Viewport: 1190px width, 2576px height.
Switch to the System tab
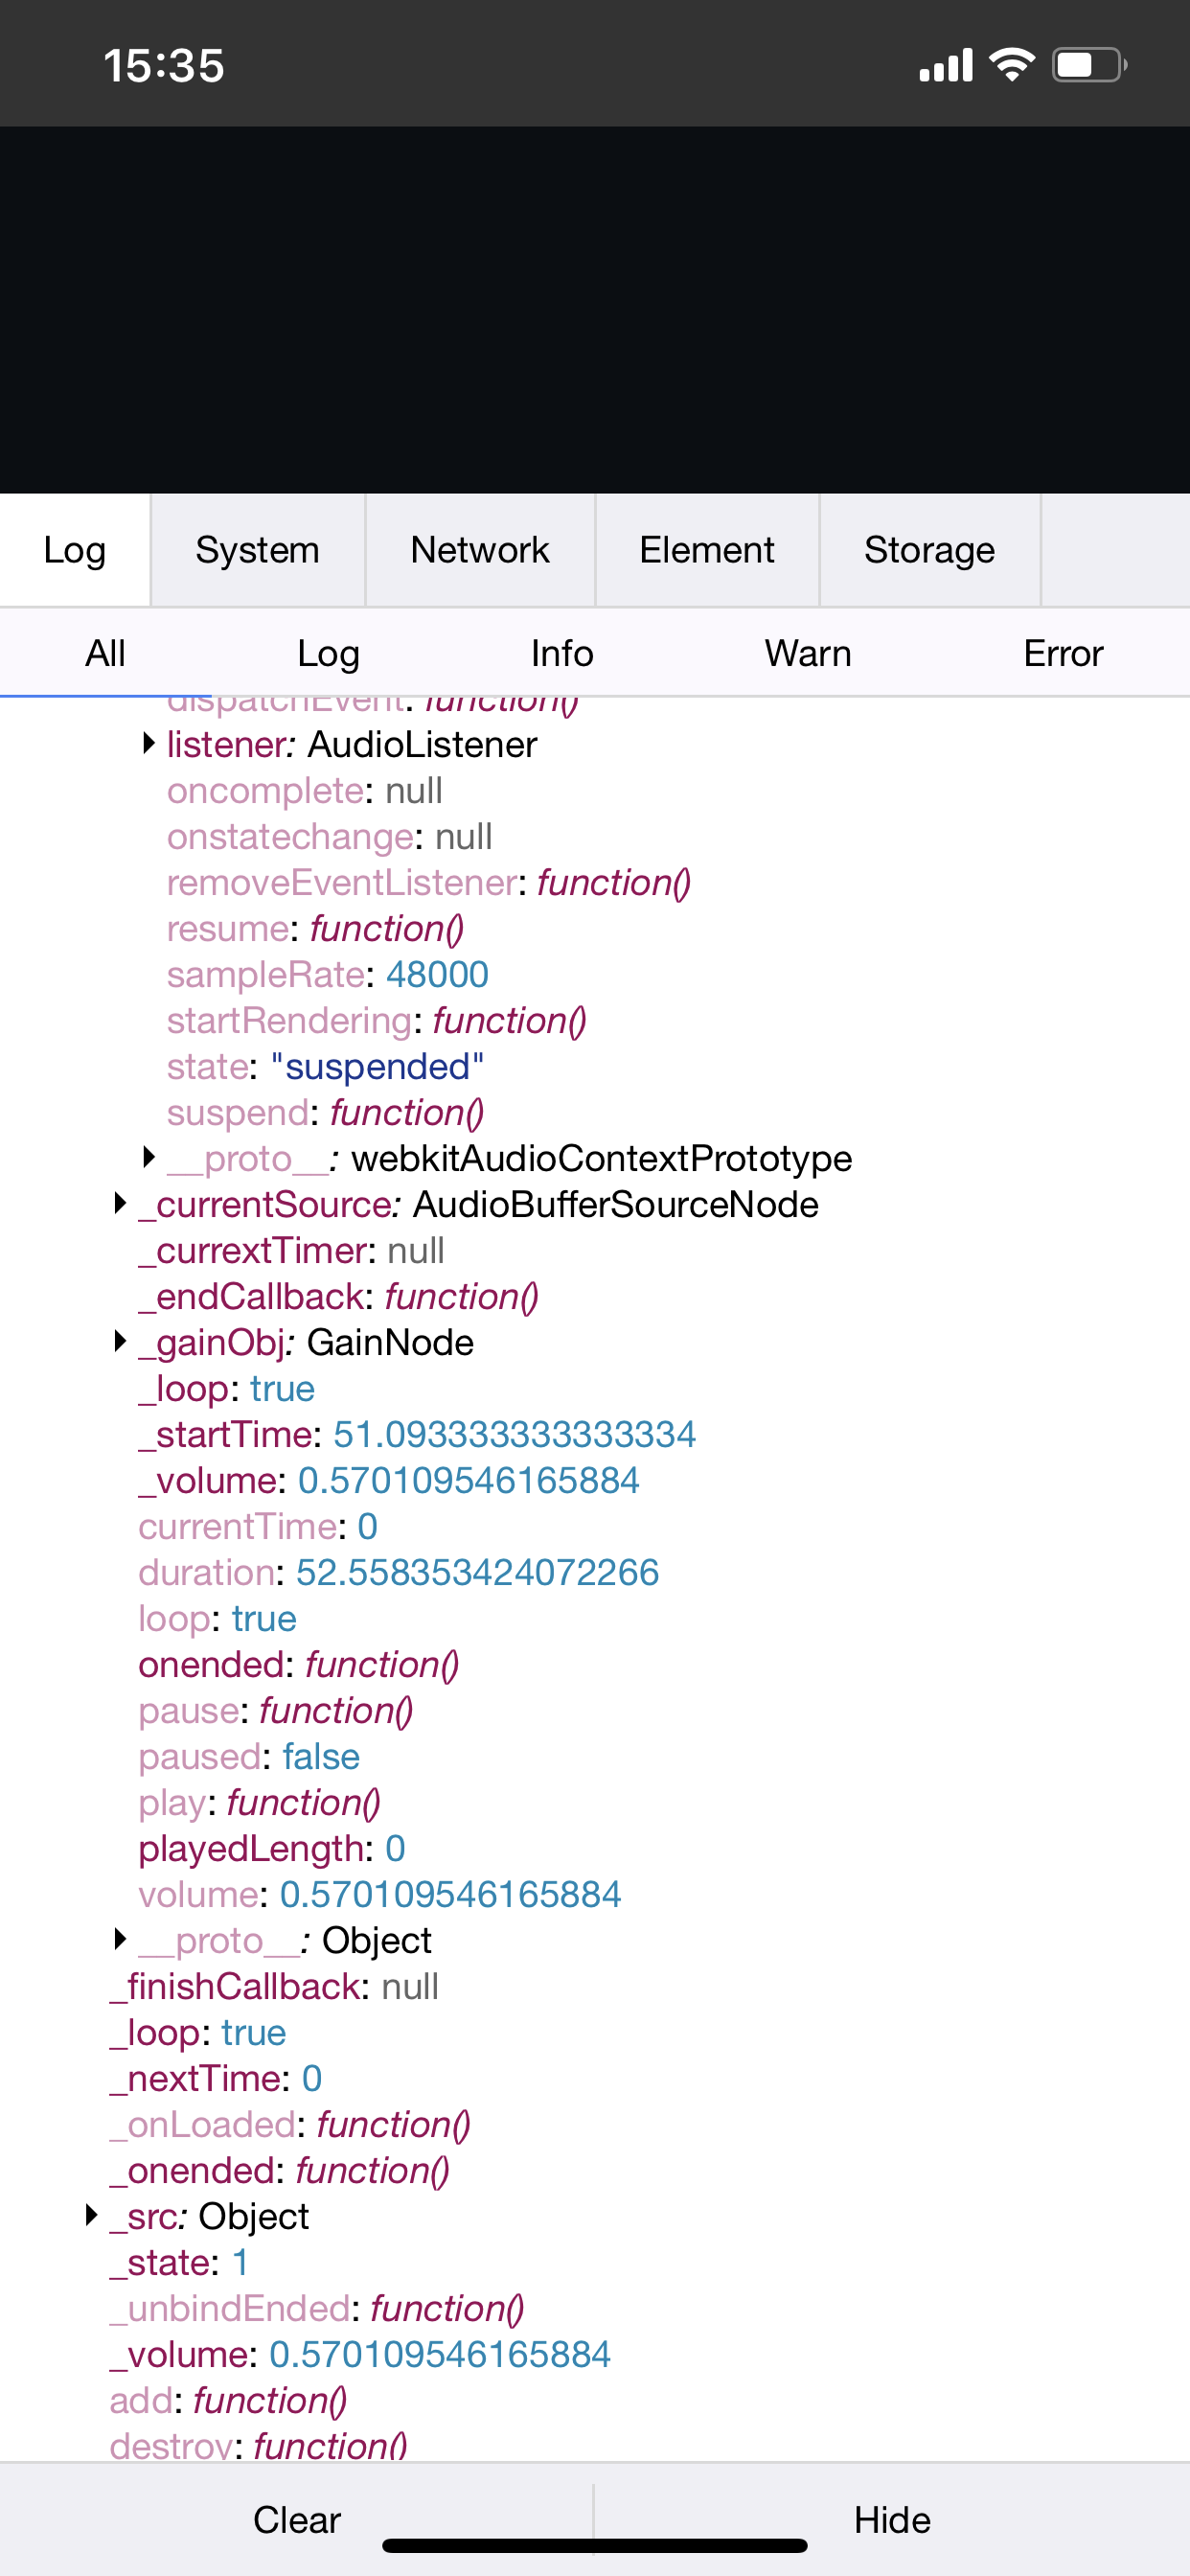tap(257, 550)
